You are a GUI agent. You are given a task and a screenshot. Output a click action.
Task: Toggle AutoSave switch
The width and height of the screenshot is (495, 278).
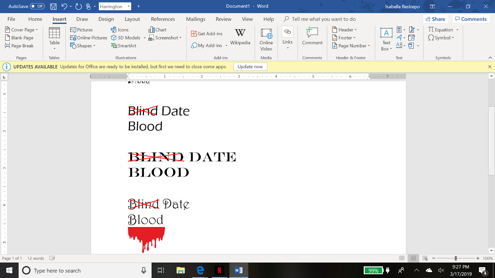click(x=37, y=6)
